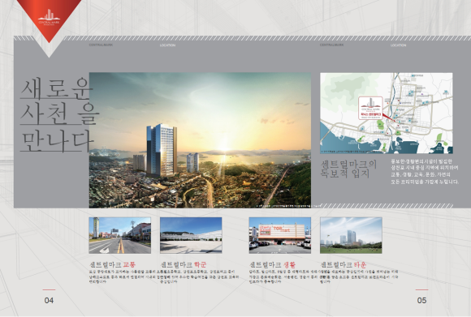Select the road traffic photo thumbnail
Viewport: 471px width, 317px height.
[120, 235]
